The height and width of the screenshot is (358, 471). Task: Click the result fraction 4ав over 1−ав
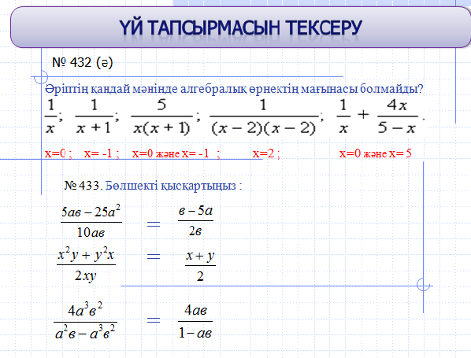(195, 321)
